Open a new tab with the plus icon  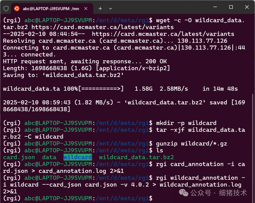[100, 8]
